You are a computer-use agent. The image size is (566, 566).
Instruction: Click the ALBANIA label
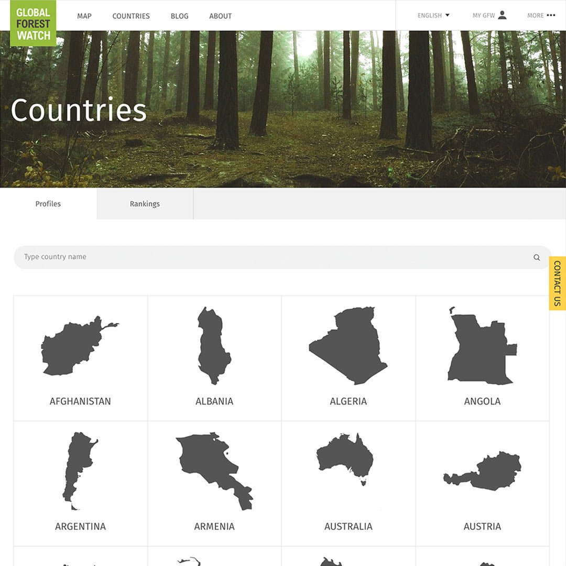pyautogui.click(x=214, y=401)
